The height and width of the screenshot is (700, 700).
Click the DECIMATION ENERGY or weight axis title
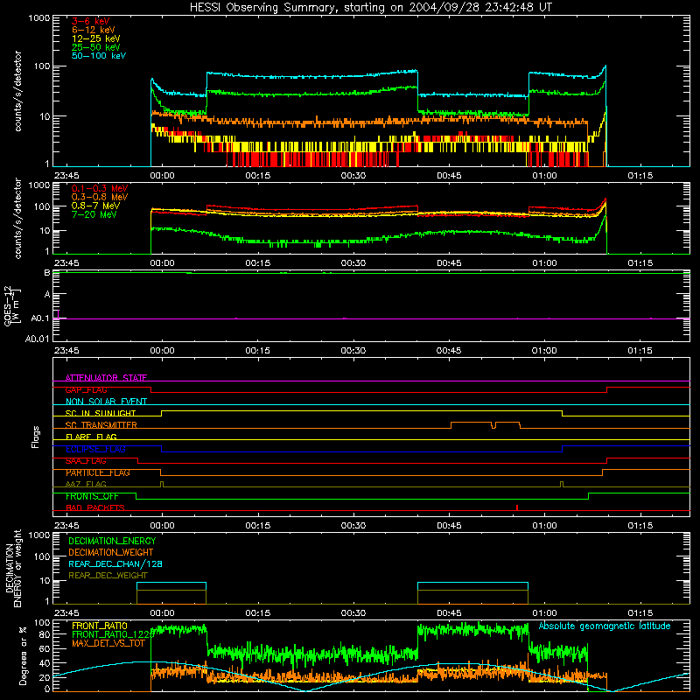point(13,568)
